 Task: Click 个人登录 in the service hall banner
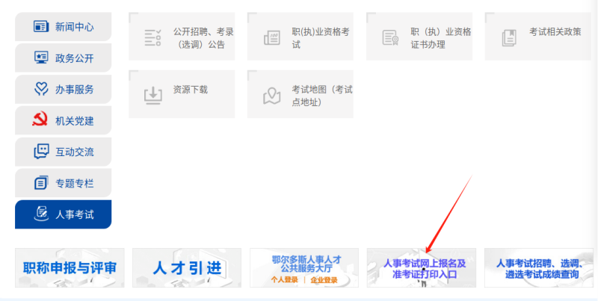[x=285, y=280]
